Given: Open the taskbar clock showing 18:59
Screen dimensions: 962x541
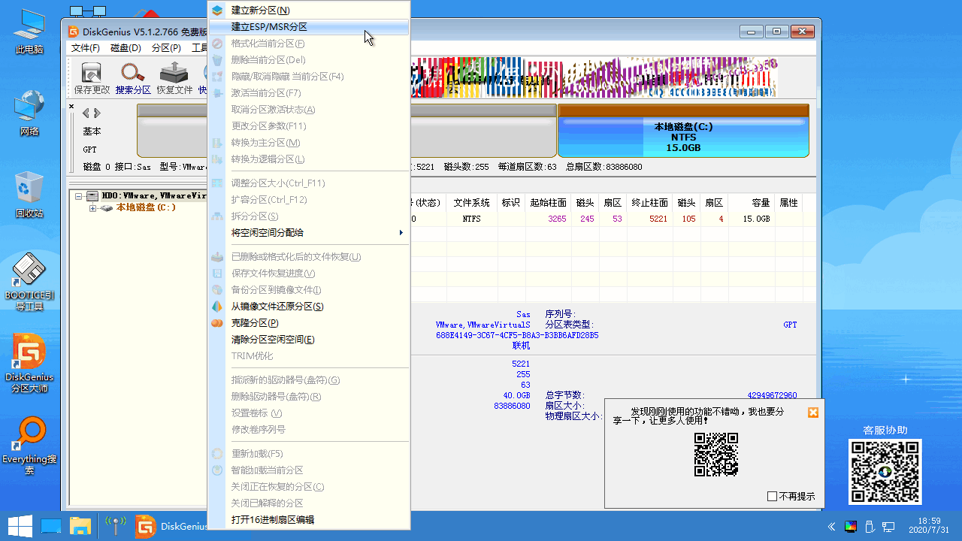Looking at the screenshot, I should click(x=929, y=525).
